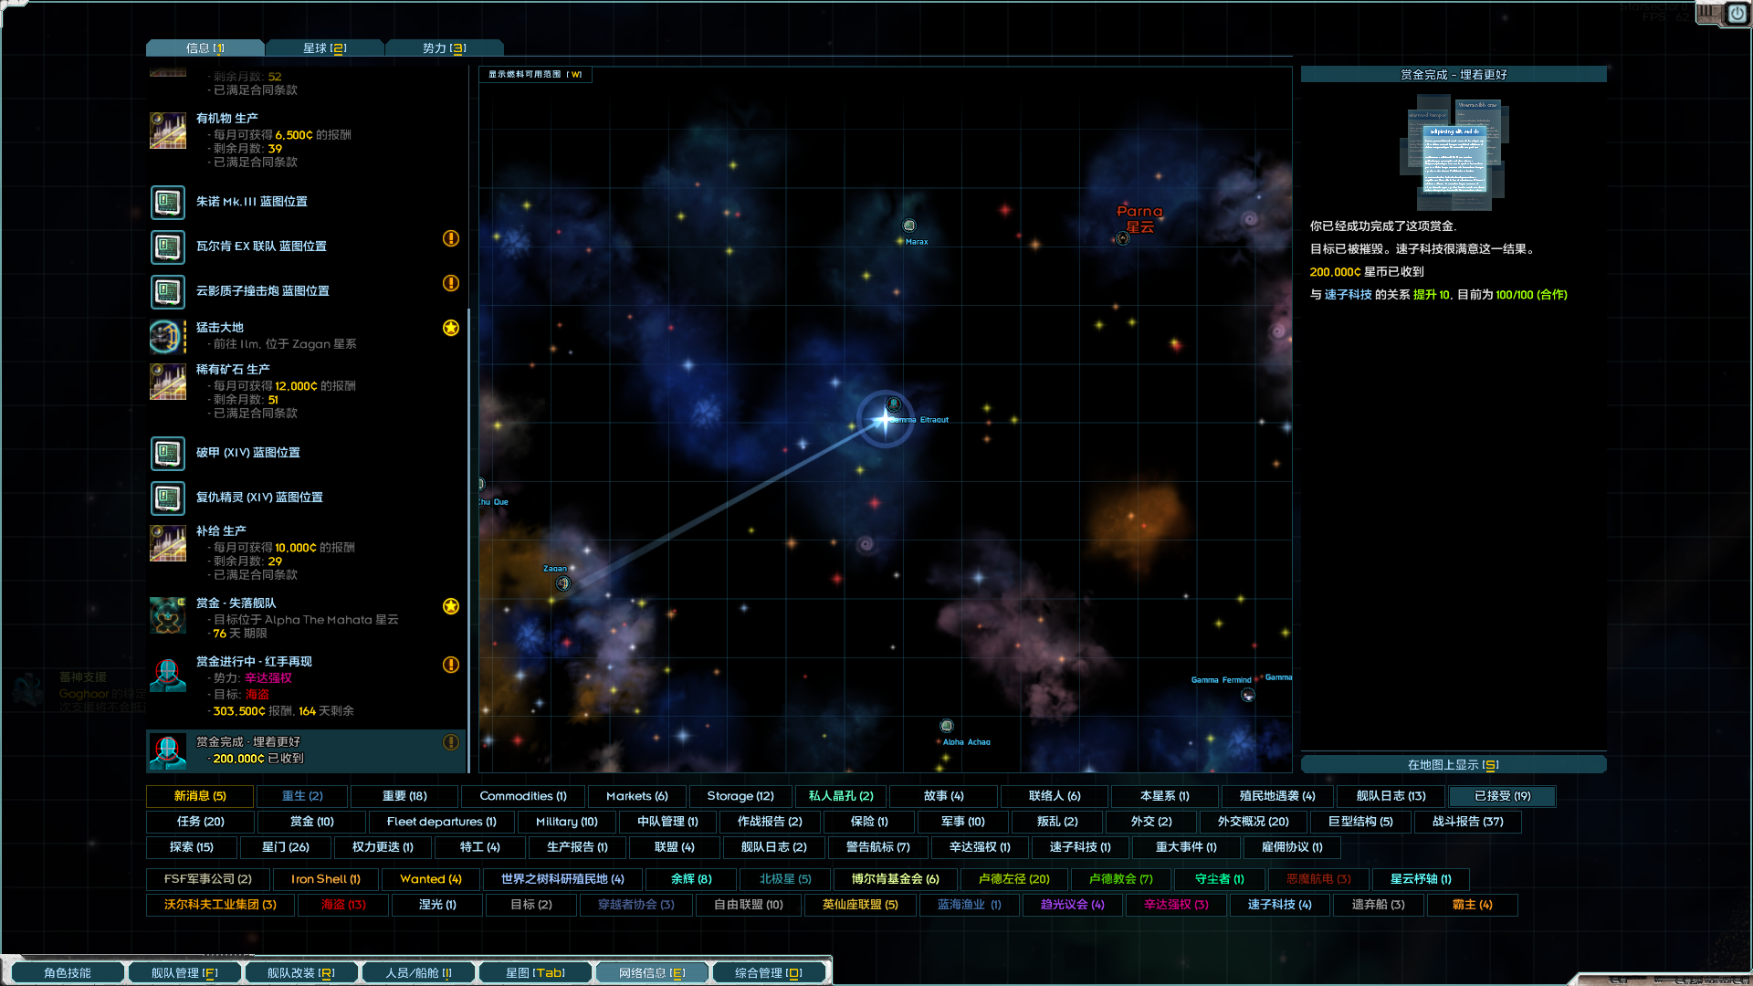This screenshot has height=986, width=1753.
Task: Switch to the 势力 [3] tab
Action: coord(445,48)
